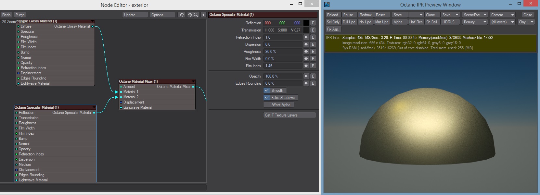Collapse the Octane Specular Material node

click(x=94, y=107)
